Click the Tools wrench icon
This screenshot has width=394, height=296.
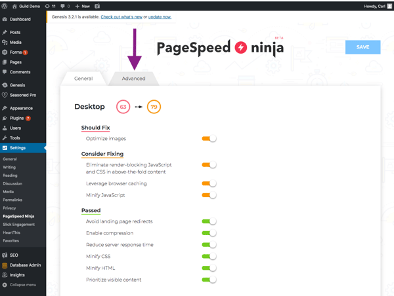pyautogui.click(x=5, y=138)
